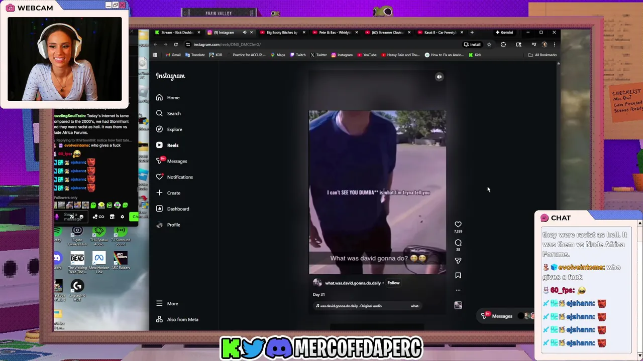This screenshot has width=643, height=361.
Task: Like the reel with heart icon
Action: [458, 225]
